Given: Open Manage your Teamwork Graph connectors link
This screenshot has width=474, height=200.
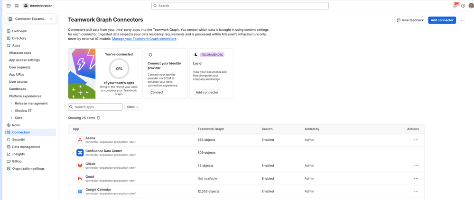Looking at the screenshot, I should point(144,39).
